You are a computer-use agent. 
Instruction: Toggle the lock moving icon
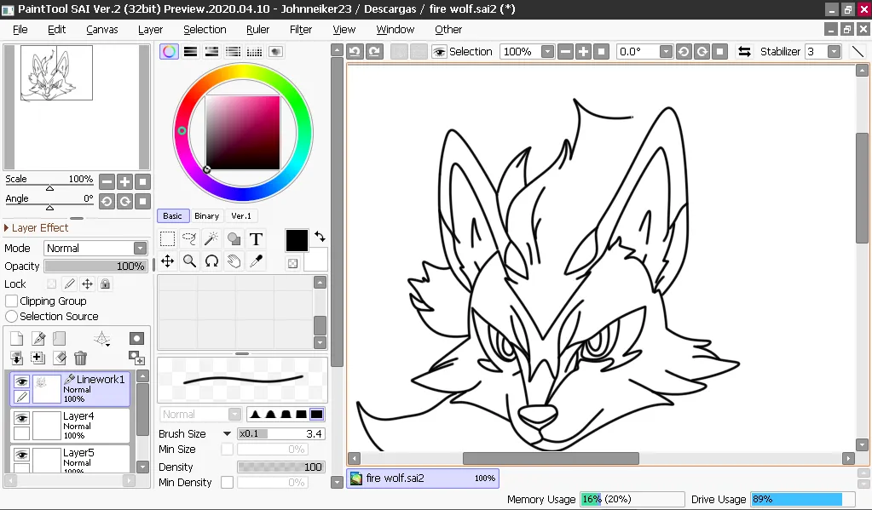coord(87,284)
